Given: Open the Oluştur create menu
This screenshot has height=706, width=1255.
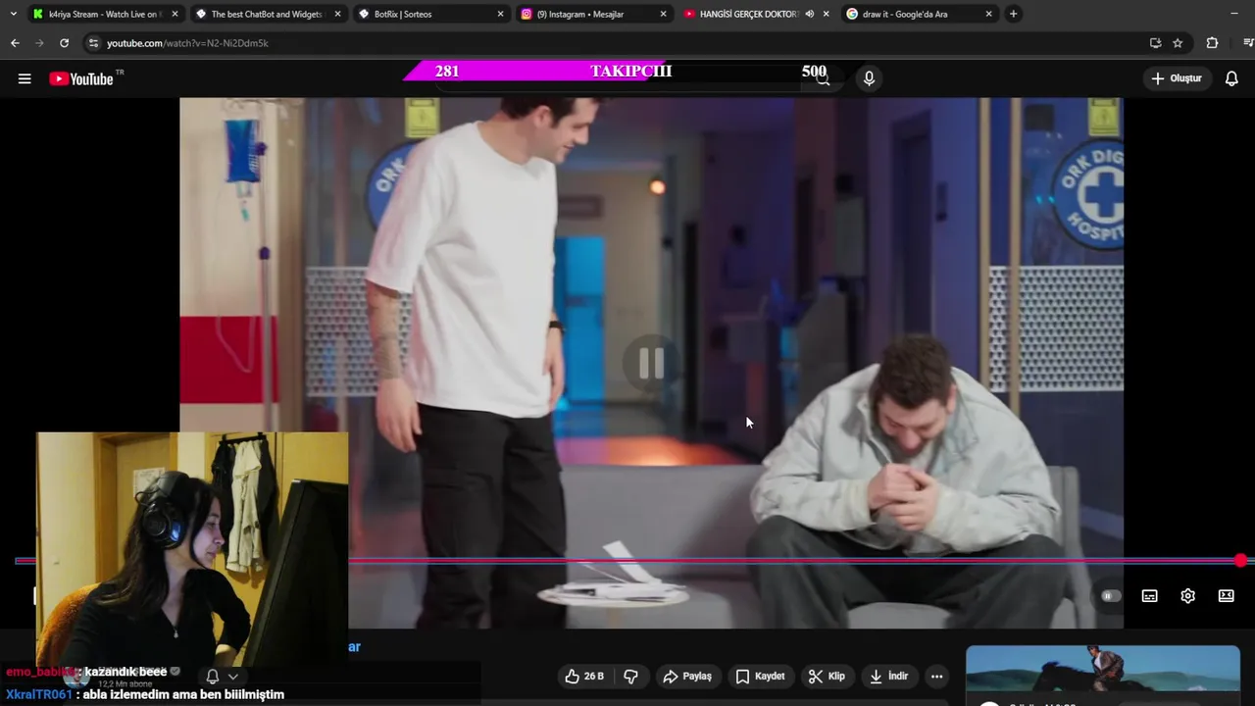Looking at the screenshot, I should click(x=1176, y=78).
